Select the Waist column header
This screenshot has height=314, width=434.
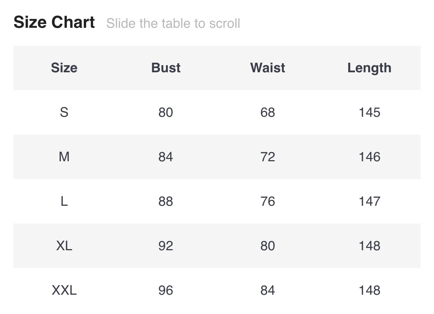tap(267, 68)
